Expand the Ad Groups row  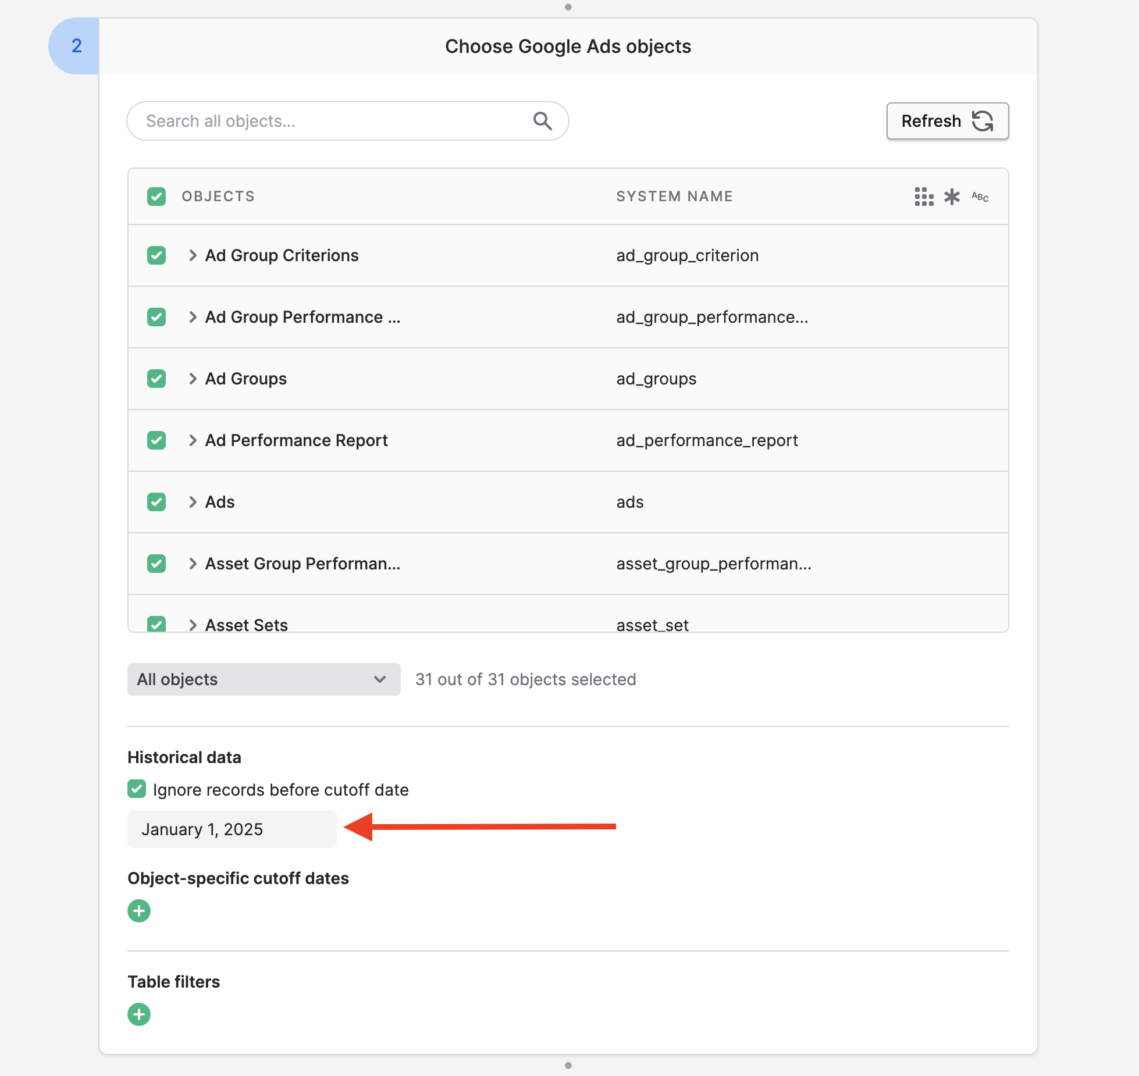pos(193,379)
